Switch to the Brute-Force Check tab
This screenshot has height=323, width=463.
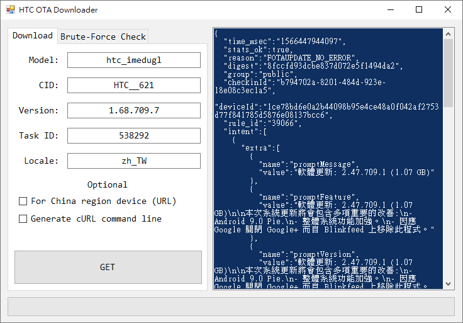click(x=103, y=37)
